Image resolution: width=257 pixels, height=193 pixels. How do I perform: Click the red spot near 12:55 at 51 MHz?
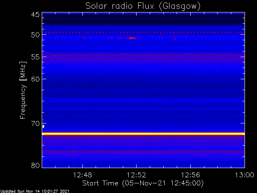coord(175,39)
